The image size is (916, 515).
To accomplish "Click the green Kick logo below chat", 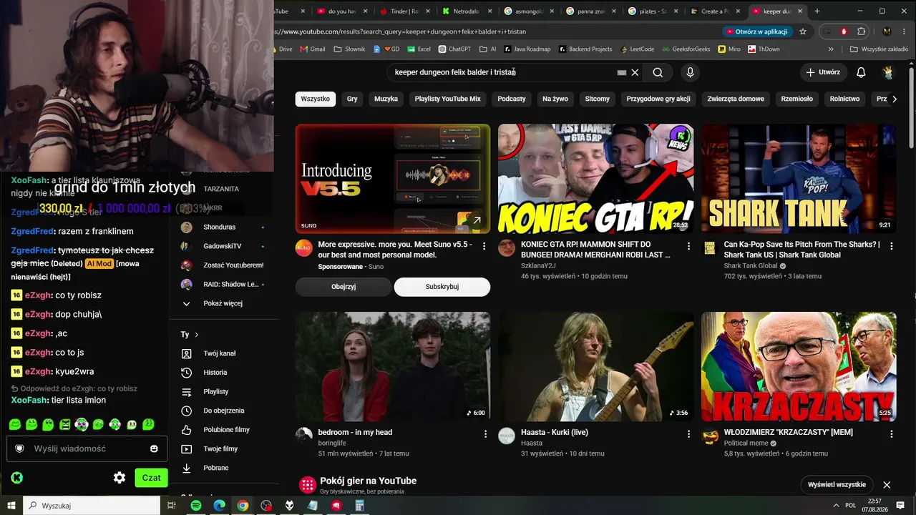I will 17,478.
